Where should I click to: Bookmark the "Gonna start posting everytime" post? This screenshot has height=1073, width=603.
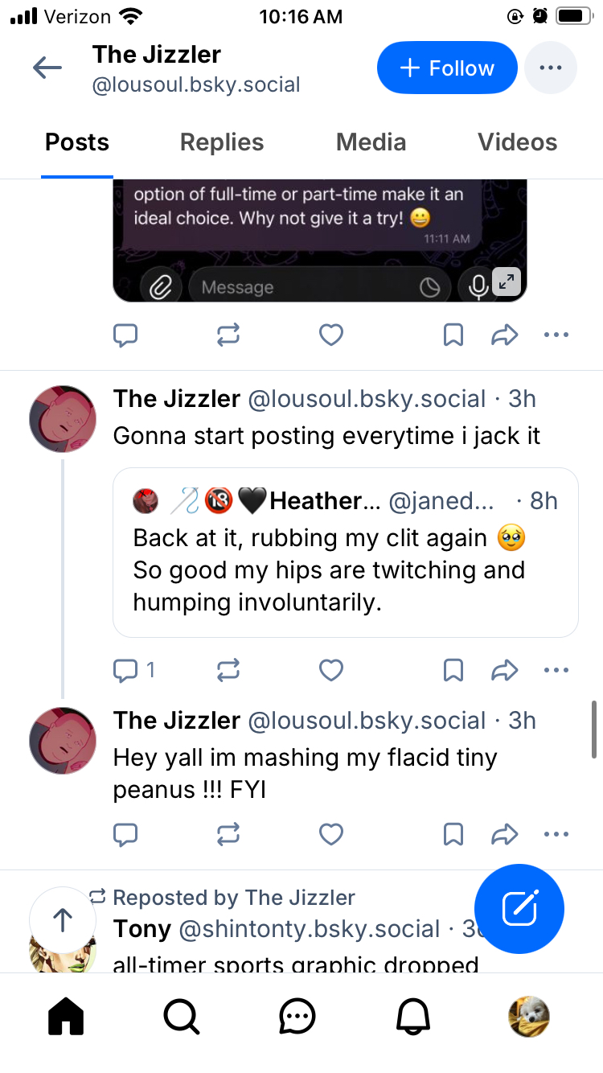453,670
